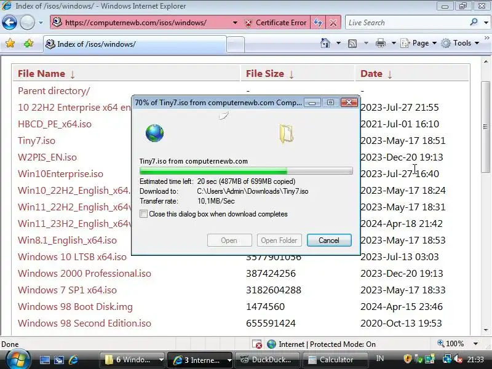Stop loading with the red X icon
This screenshot has width=492, height=369.
coord(333,23)
